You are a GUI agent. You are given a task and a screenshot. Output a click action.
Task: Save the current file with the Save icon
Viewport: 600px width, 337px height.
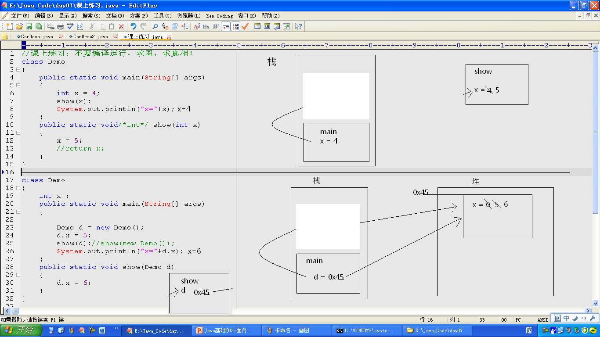coord(29,26)
